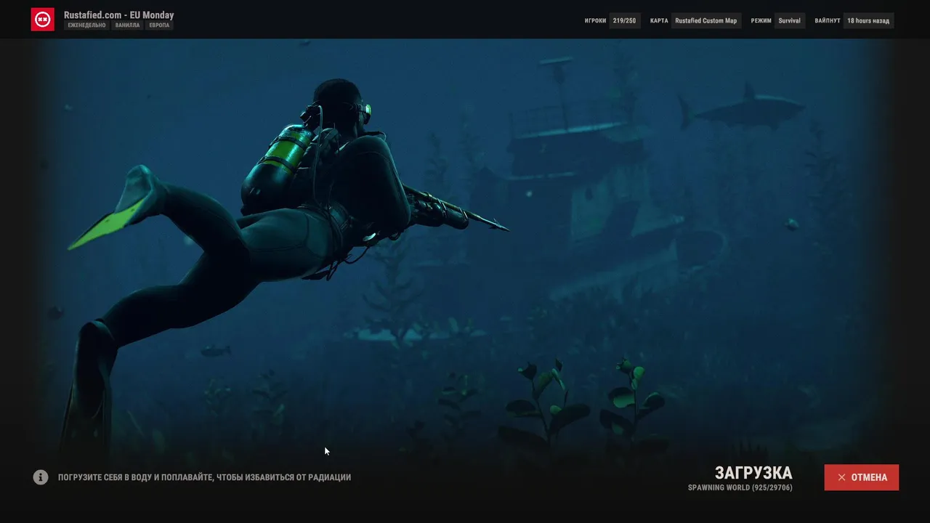930x523 pixels.
Task: Click the server name Rustafied.com - EU Monday
Action: [119, 15]
